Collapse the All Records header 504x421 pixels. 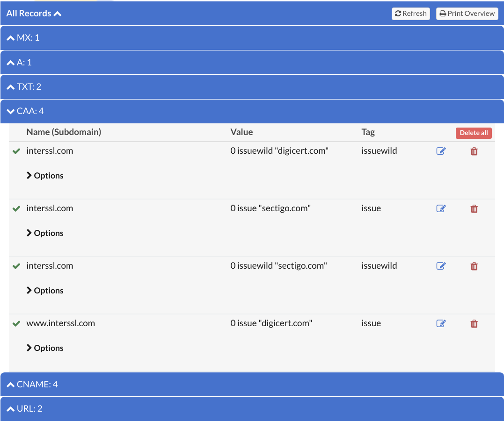pyautogui.click(x=34, y=14)
